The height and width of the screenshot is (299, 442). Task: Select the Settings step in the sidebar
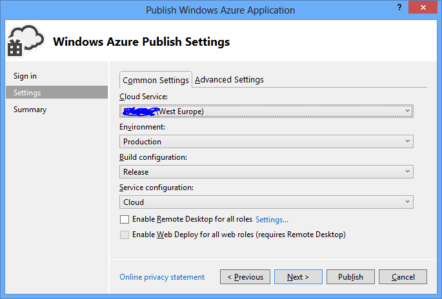point(57,92)
